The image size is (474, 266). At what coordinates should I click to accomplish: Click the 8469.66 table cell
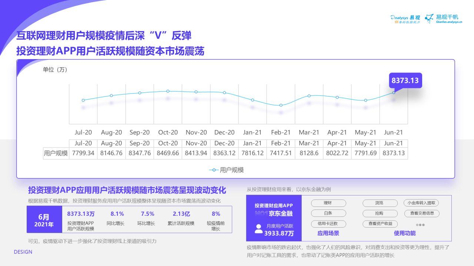(x=168, y=153)
